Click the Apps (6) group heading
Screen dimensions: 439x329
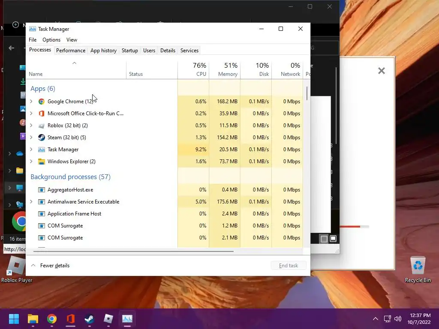point(43,89)
